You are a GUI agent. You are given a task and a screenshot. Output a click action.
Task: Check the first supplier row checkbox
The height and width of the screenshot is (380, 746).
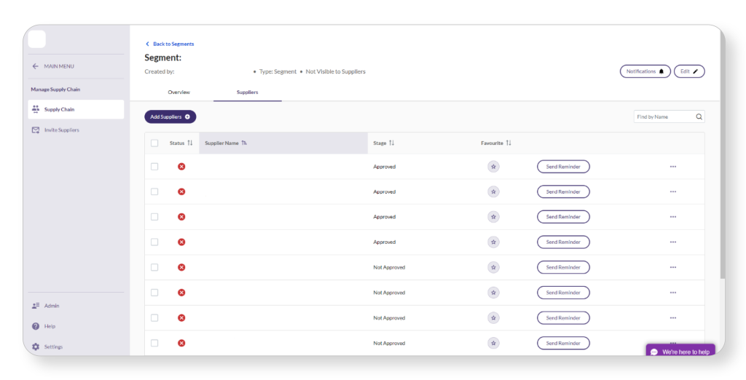[x=154, y=167]
